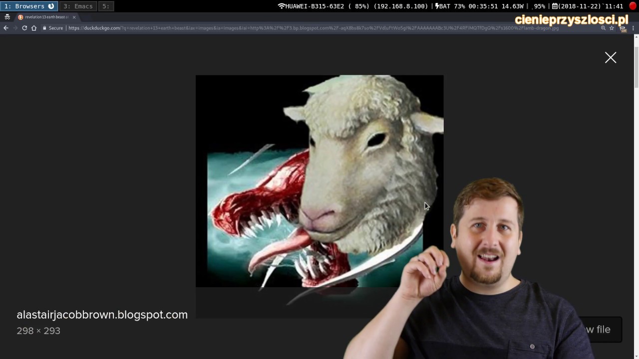Image resolution: width=639 pixels, height=359 pixels.
Task: Close the enlarged image view with the X
Action: [611, 58]
